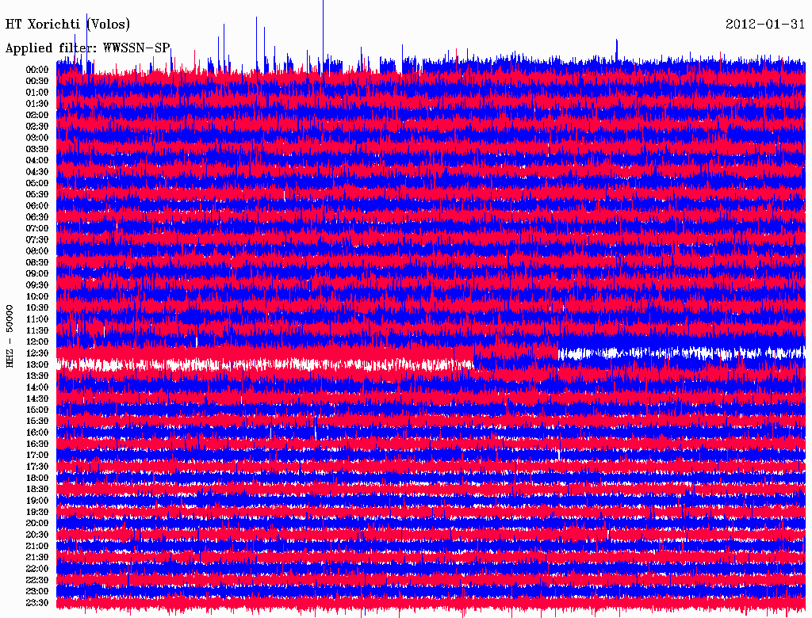Screen dimensions: 812x618
Task: Click the 12:00 time row label
Action: 37,342
